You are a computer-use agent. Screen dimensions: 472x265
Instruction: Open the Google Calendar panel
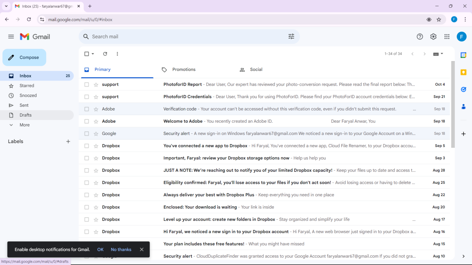coord(463,55)
